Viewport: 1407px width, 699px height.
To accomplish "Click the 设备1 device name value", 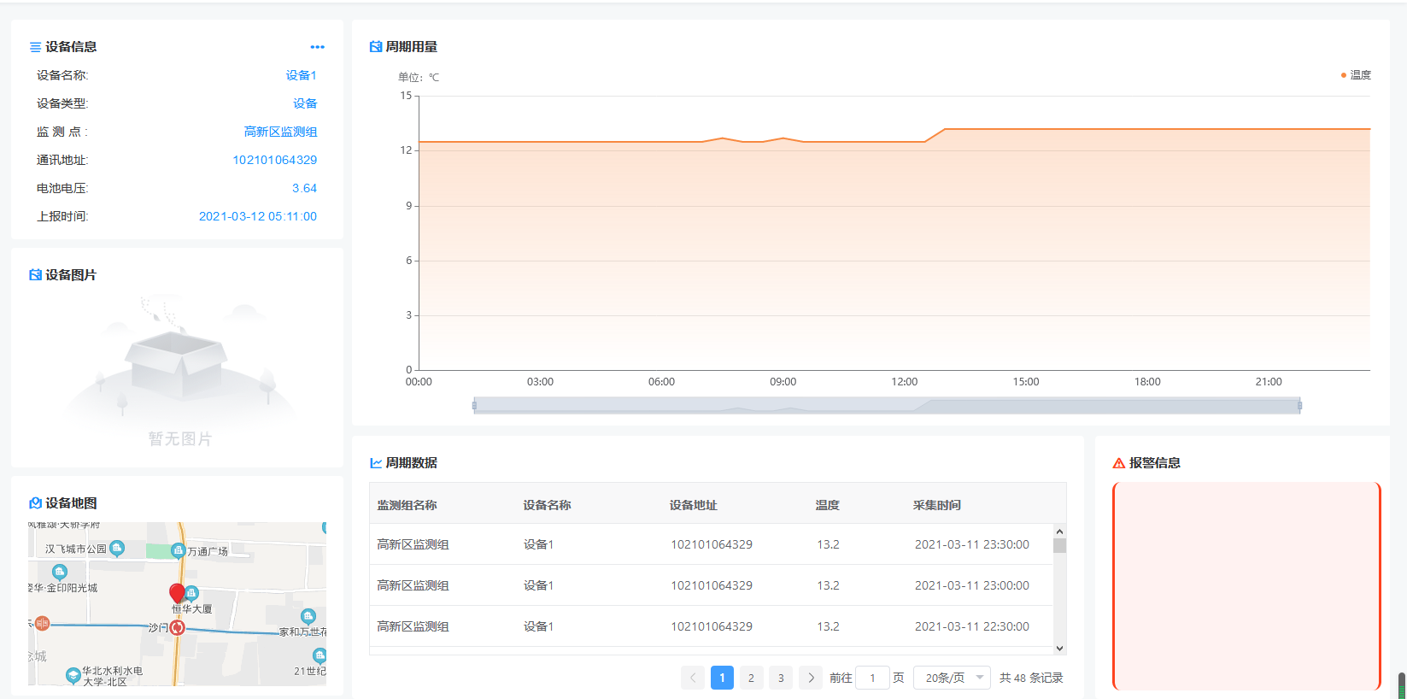I will click(x=301, y=75).
